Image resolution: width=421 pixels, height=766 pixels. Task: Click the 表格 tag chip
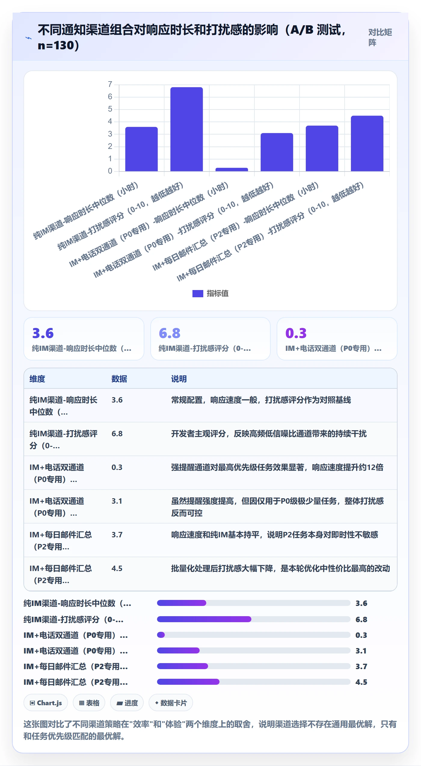click(89, 703)
